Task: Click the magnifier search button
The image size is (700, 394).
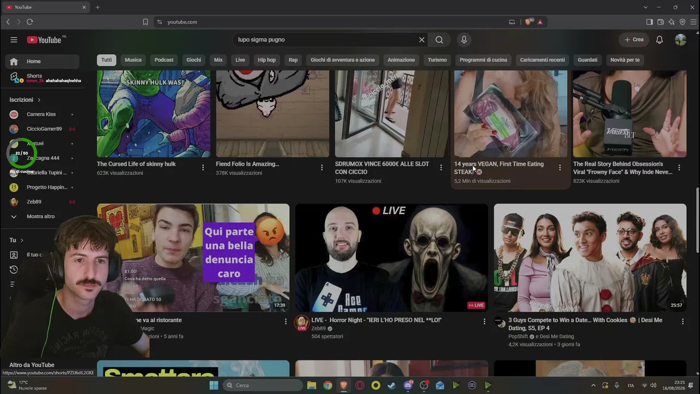Action: 439,39
